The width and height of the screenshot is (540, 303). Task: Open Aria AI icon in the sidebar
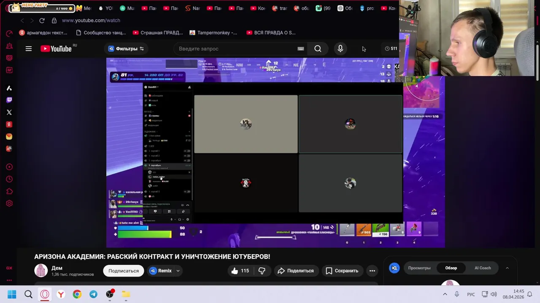pyautogui.click(x=9, y=88)
